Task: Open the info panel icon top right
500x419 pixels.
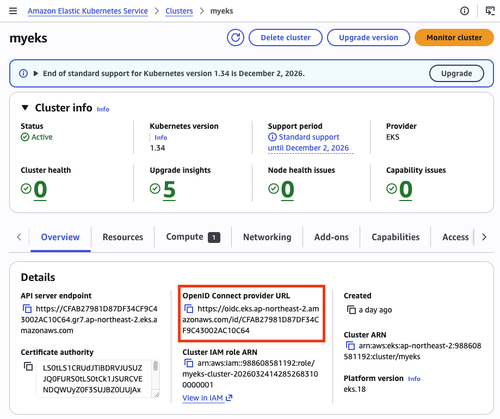Action: 464,10
